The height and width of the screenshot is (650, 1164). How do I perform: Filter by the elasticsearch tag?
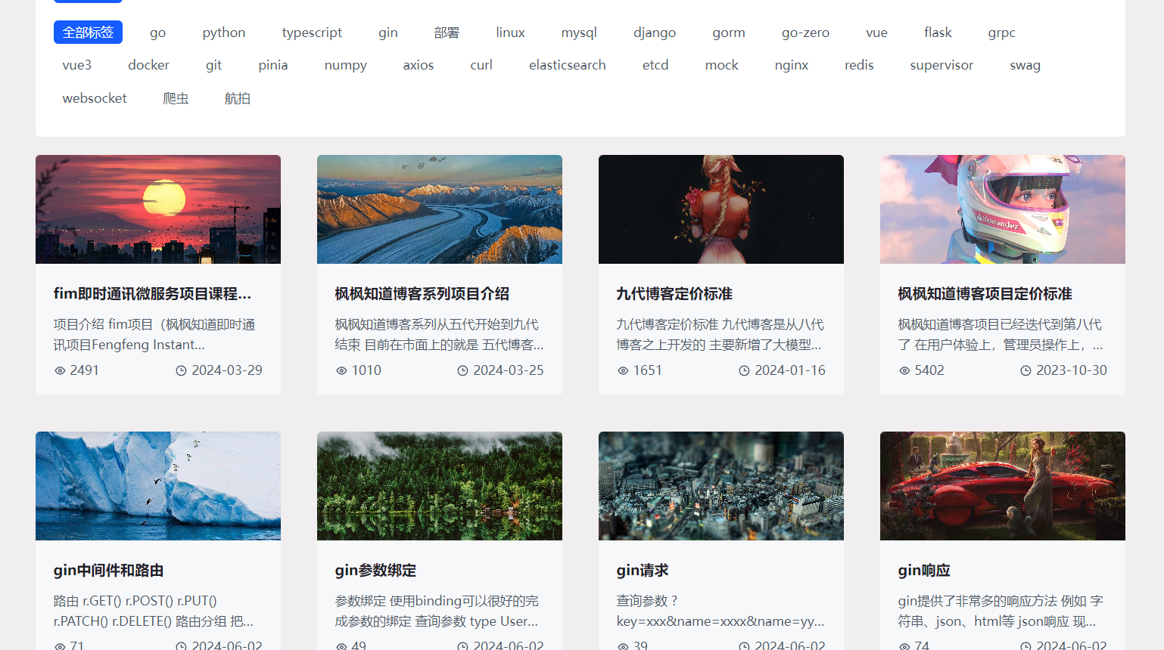567,65
